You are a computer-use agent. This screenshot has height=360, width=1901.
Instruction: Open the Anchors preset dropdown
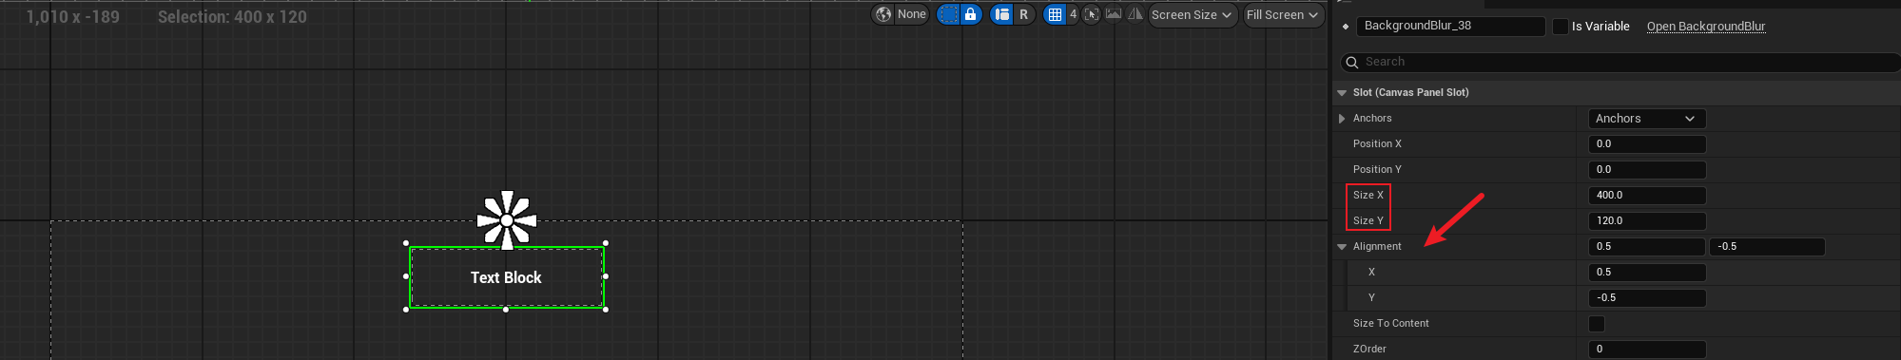(x=1646, y=119)
